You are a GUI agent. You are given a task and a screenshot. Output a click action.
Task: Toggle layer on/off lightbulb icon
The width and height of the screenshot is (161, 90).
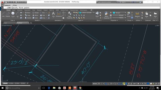pyautogui.click(x=74, y=13)
